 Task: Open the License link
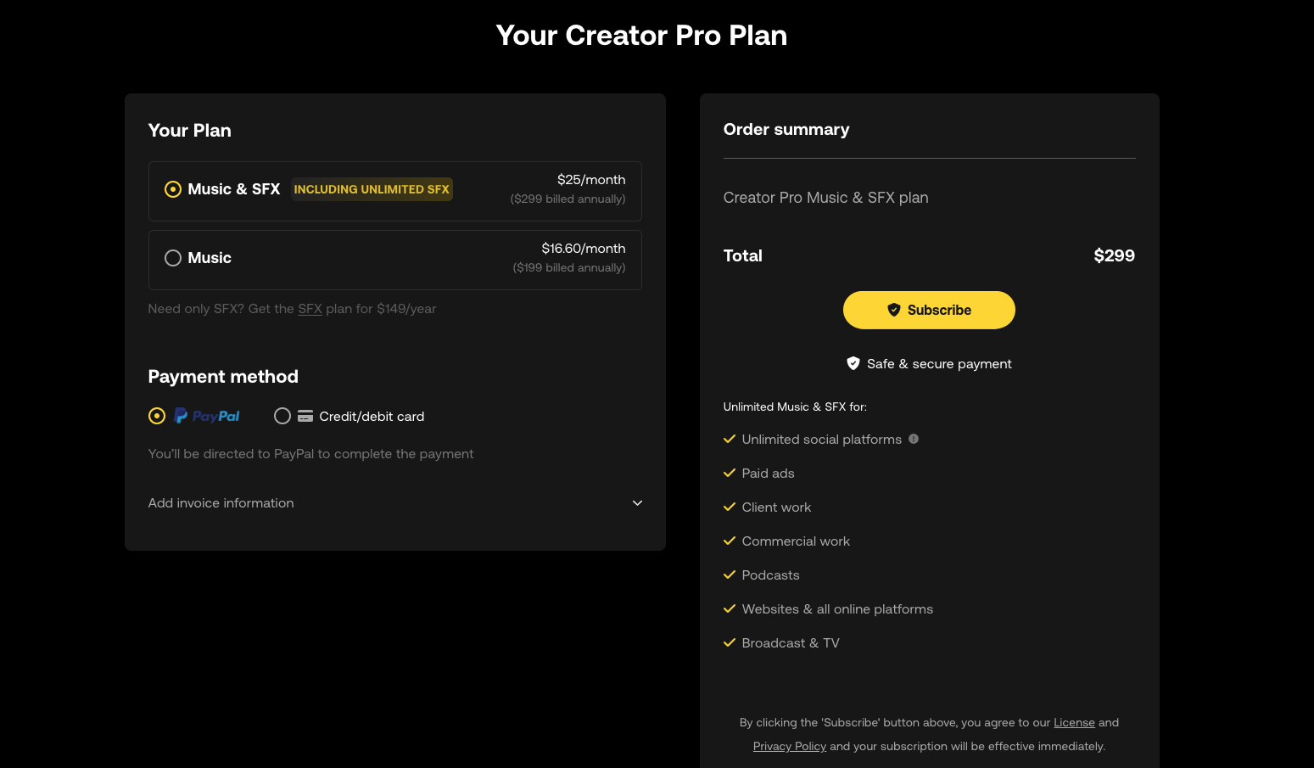1074,723
